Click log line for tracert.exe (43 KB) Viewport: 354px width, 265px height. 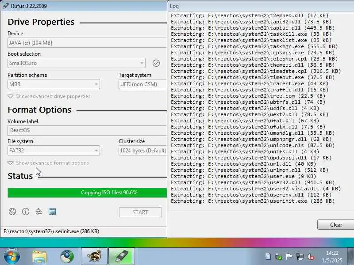[250, 83]
